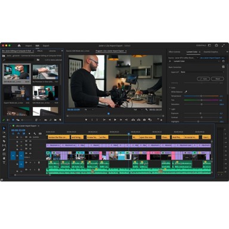The height and width of the screenshot is (229, 229).
Task: Select the Hand tool
Action: click(x=4, y=158)
